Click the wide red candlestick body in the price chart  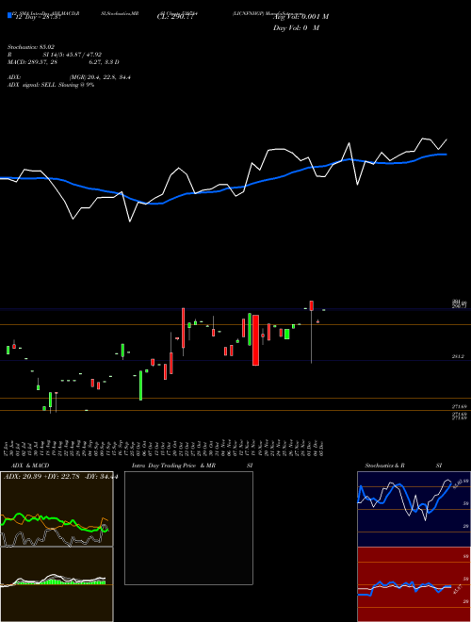(x=255, y=340)
